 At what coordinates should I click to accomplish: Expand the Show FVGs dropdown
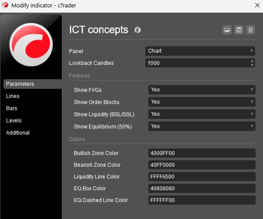coord(202,90)
